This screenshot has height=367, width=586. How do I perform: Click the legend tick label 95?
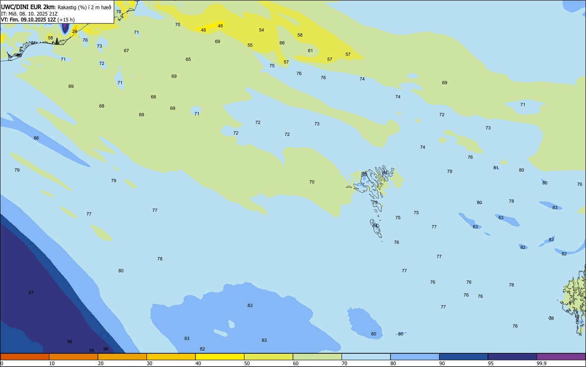click(491, 363)
